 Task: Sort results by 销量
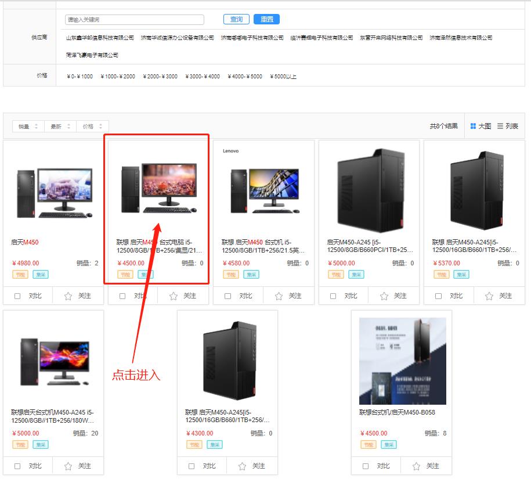coord(28,126)
